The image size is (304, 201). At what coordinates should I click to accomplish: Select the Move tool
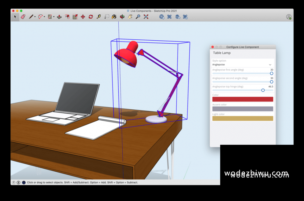point(83,17)
